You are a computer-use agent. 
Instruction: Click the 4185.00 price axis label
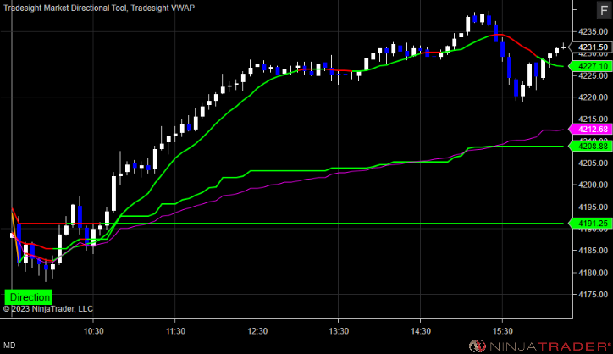pos(593,251)
